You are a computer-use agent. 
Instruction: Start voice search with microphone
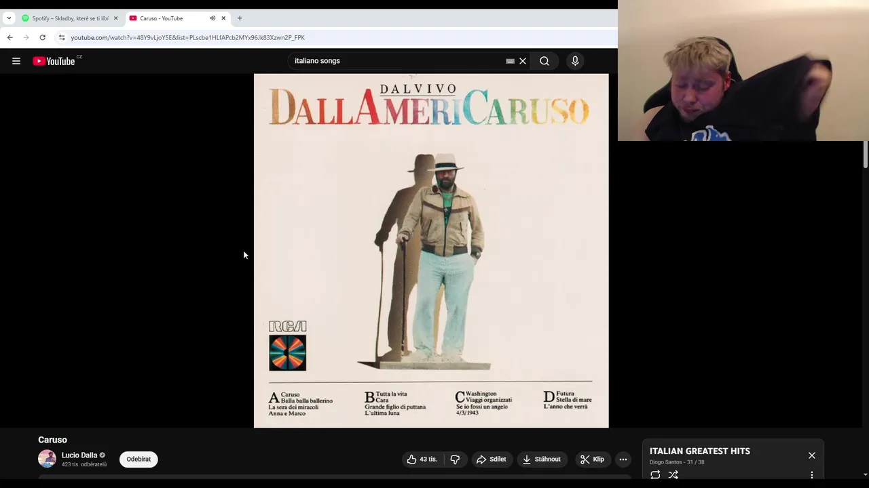(575, 61)
